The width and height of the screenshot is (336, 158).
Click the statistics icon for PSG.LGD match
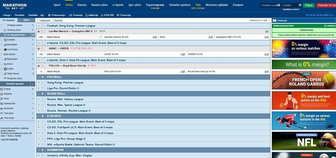coord(39,66)
